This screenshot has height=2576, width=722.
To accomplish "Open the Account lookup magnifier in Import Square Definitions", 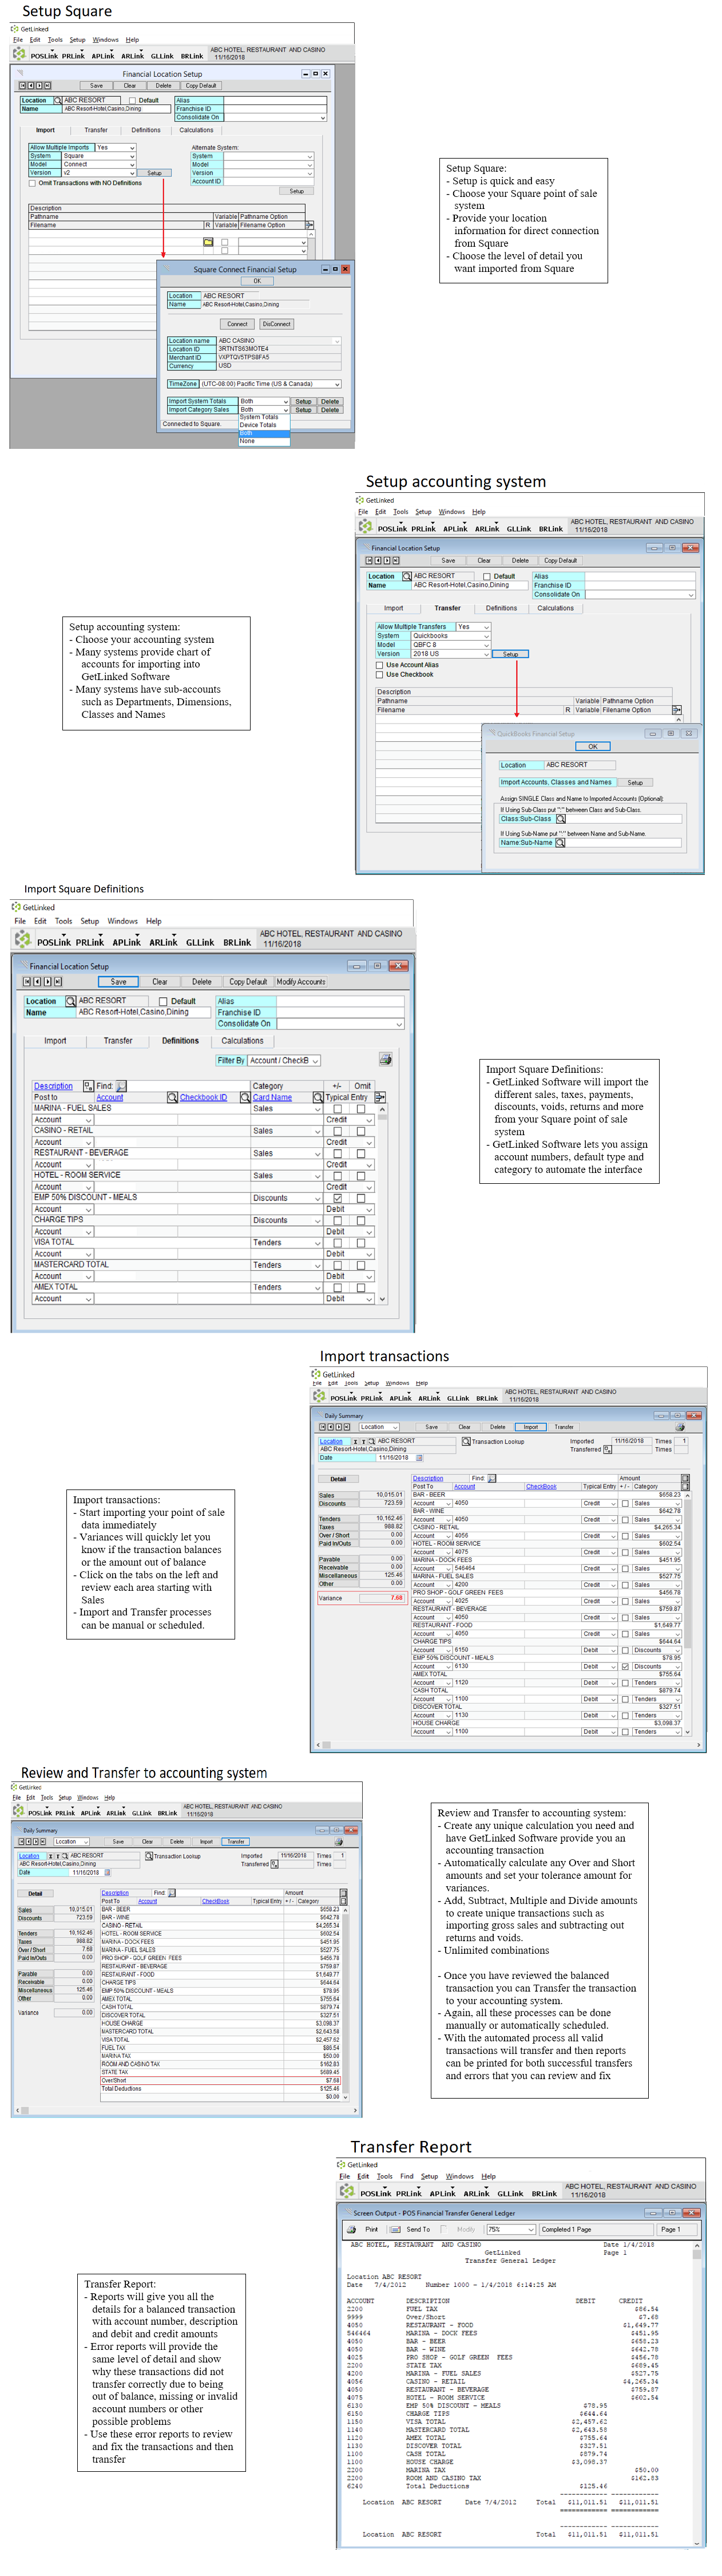I will pyautogui.click(x=172, y=1097).
